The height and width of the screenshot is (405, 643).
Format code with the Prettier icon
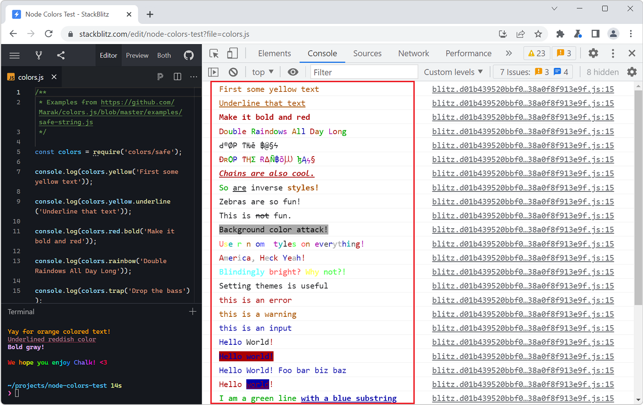(160, 76)
